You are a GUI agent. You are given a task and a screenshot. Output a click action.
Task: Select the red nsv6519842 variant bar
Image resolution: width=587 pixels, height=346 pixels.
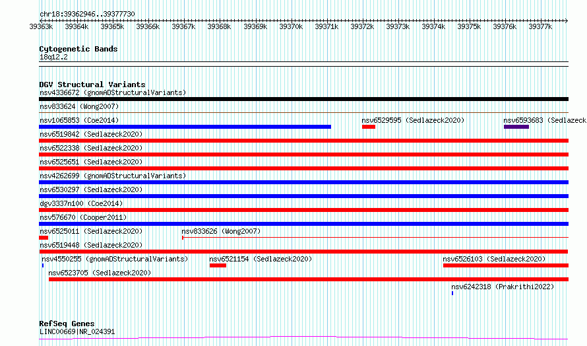click(303, 141)
